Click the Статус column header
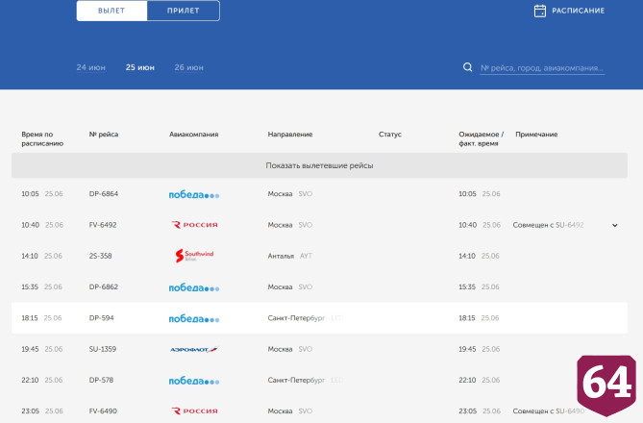 390,135
